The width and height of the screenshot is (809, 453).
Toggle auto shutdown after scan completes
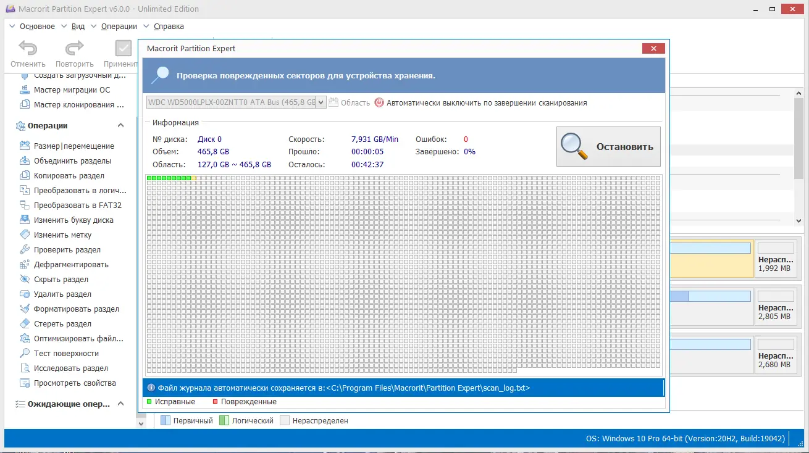(481, 103)
